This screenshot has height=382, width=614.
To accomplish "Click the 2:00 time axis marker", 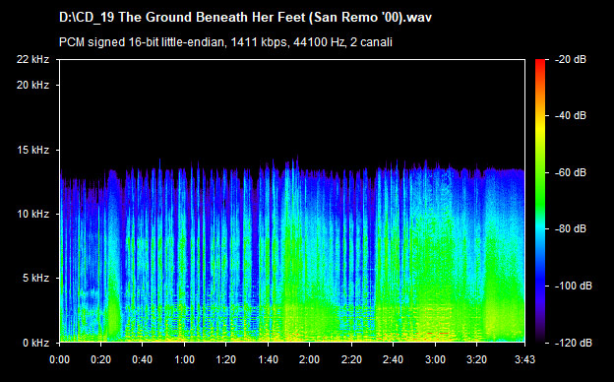I will tap(310, 359).
